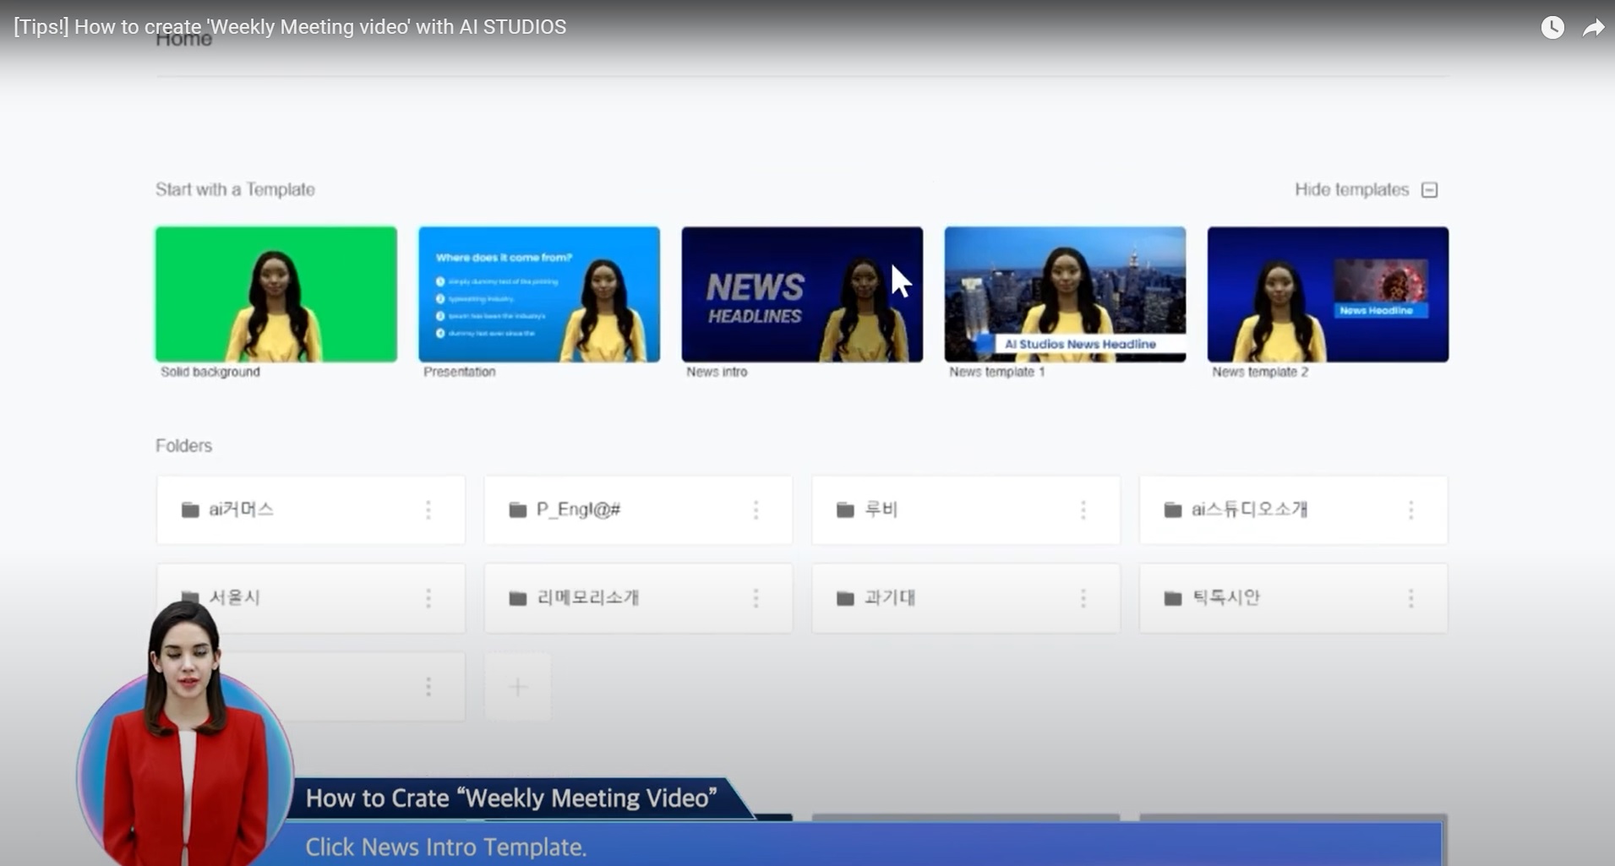Choose the News template 1 thumbnail
1615x866 pixels.
pyautogui.click(x=1065, y=294)
